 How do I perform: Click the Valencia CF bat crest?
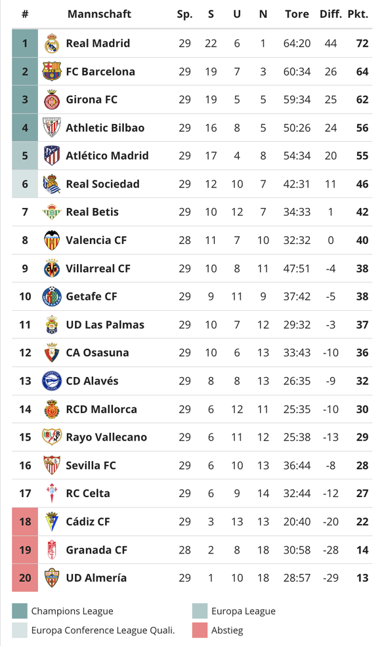(52, 240)
